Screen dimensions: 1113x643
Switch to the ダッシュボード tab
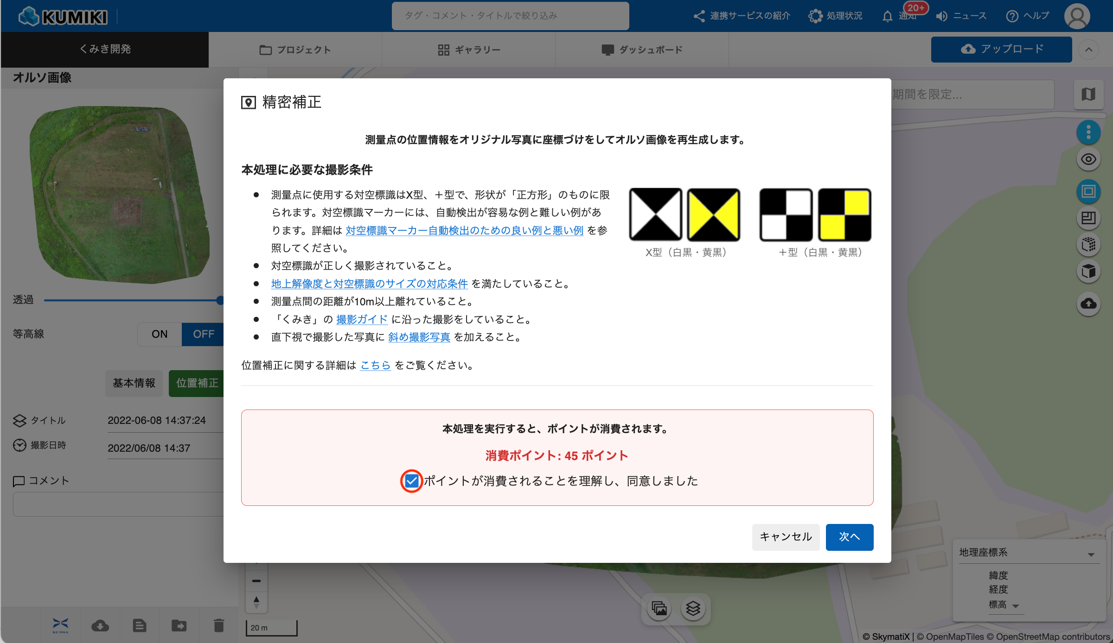point(642,50)
